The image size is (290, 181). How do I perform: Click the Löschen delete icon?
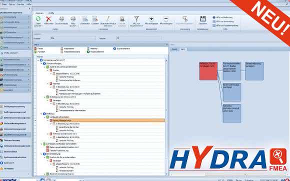tap(95, 19)
